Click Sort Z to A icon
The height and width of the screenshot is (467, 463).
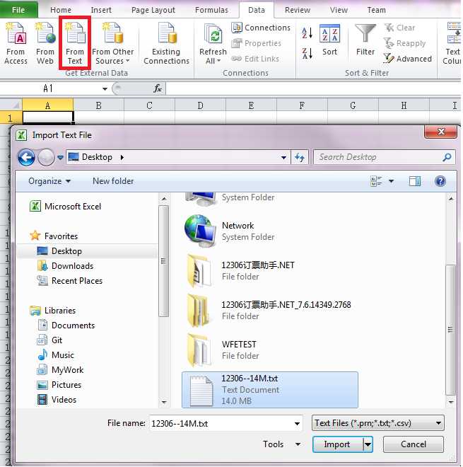(x=307, y=54)
